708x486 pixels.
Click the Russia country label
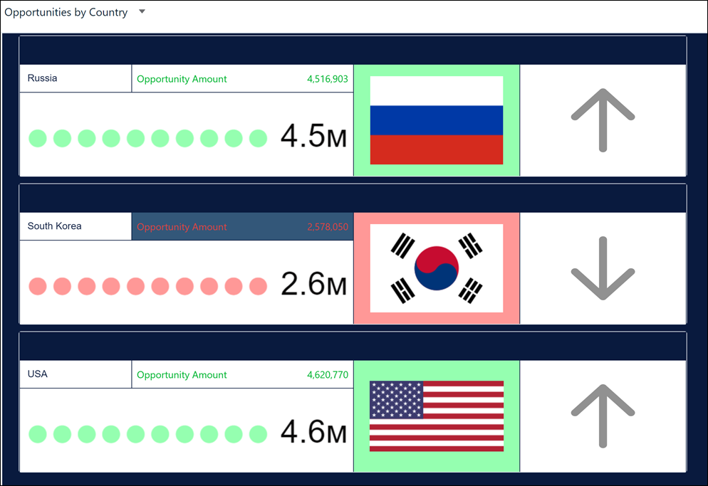[x=43, y=78]
